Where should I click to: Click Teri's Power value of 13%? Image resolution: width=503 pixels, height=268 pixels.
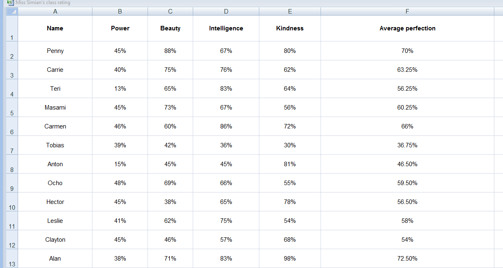pyautogui.click(x=120, y=88)
